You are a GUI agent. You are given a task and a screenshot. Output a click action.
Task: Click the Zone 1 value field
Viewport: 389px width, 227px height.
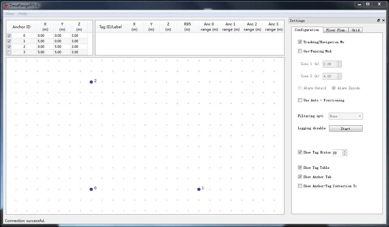pyautogui.click(x=329, y=64)
